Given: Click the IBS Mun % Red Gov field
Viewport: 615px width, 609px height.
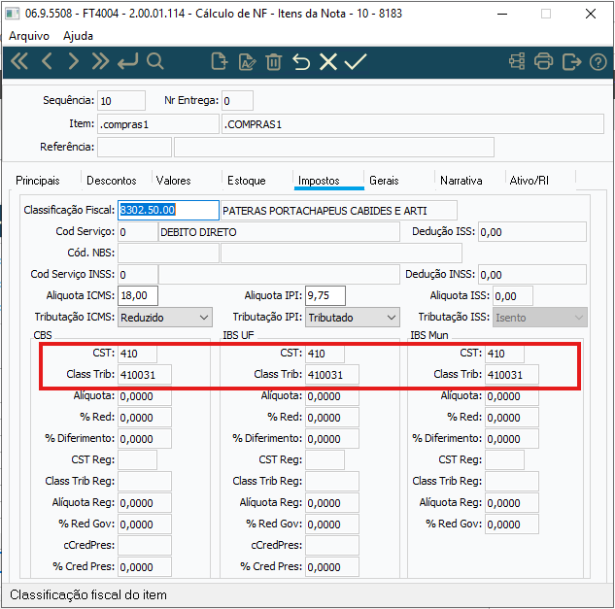Looking at the screenshot, I should pyautogui.click(x=512, y=524).
